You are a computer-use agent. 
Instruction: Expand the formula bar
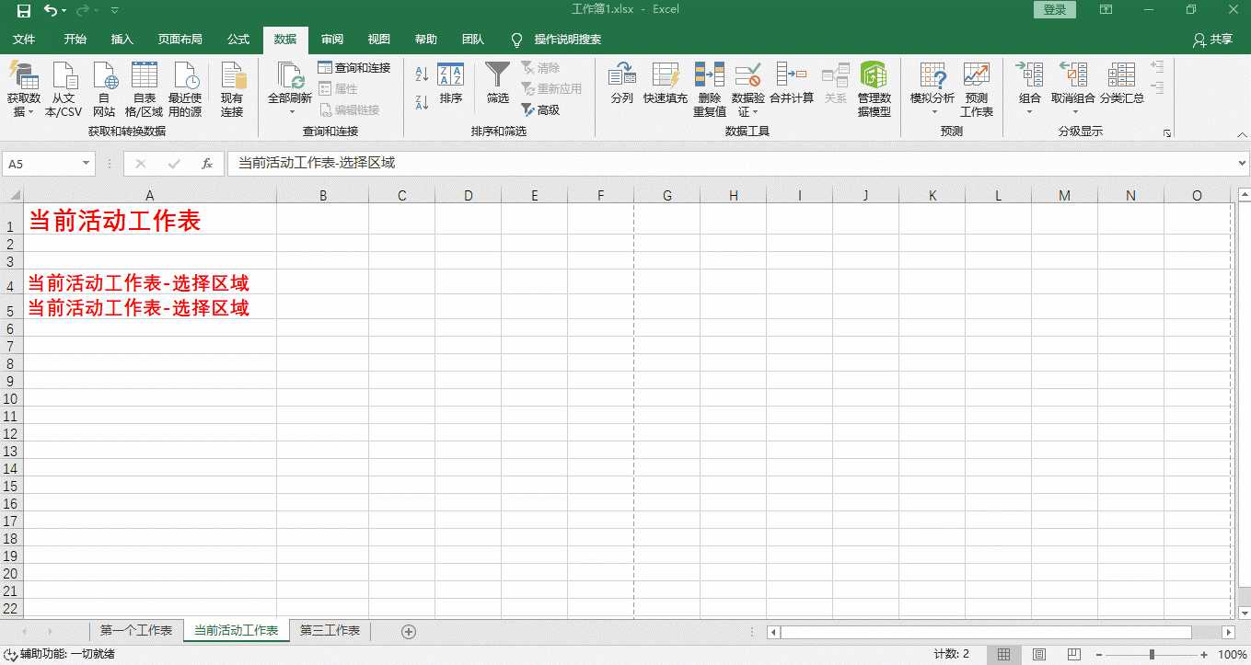click(x=1243, y=164)
